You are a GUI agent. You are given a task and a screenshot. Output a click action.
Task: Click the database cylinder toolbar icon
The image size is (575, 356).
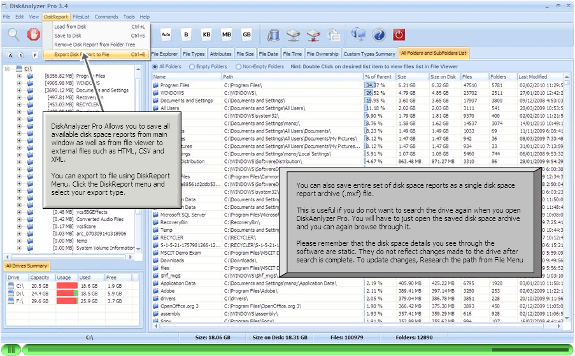click(x=274, y=34)
